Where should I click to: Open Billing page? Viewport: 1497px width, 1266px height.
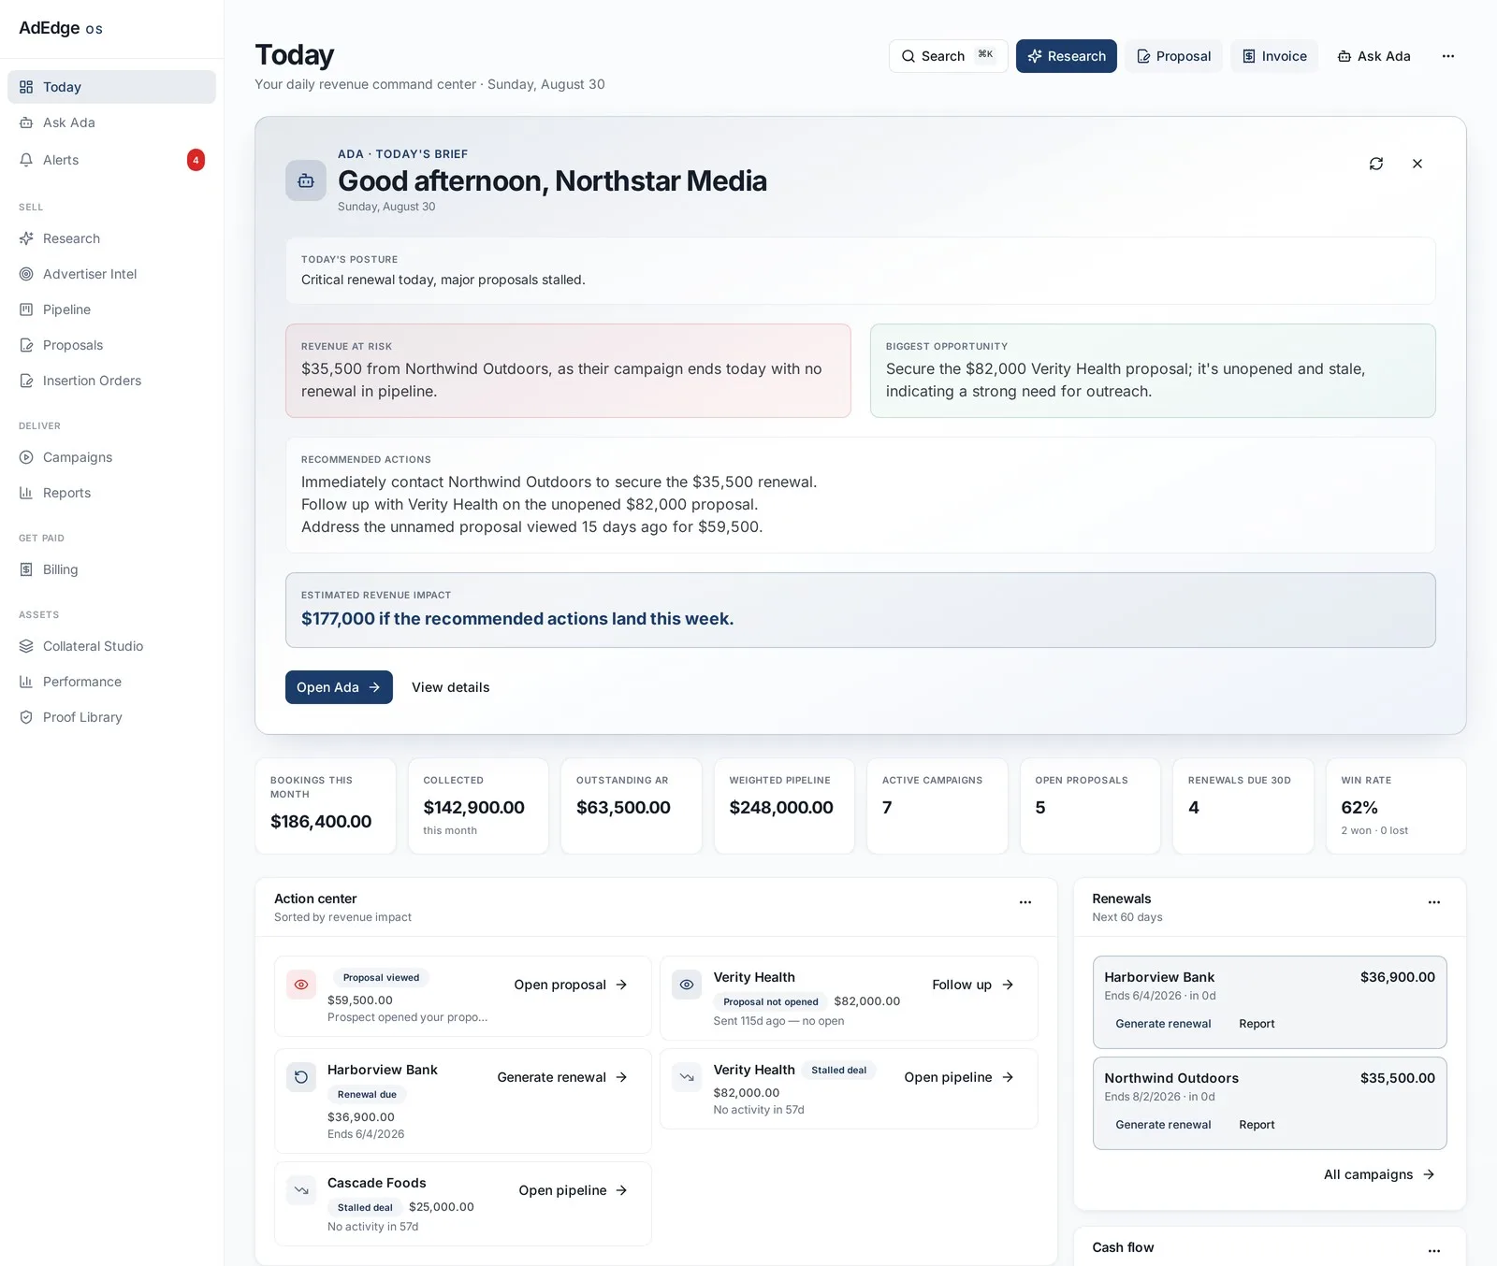pos(111,569)
